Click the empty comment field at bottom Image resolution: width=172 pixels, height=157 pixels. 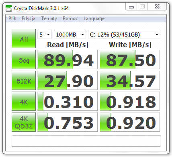click(x=86, y=141)
